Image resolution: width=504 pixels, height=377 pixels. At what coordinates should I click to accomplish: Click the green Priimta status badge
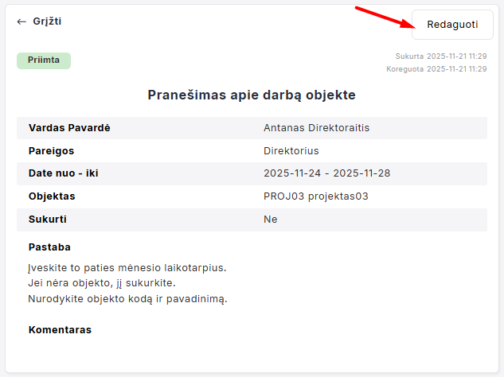pos(44,60)
